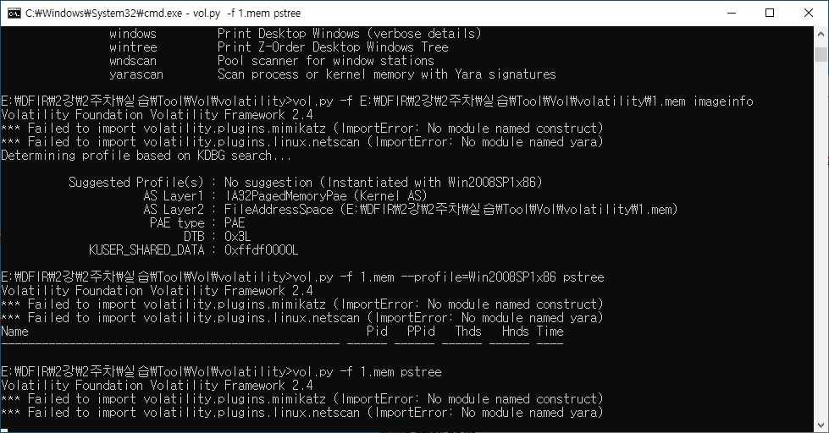Click the yarascan plugin name
Viewport: 829px width, 433px height.
[135, 74]
